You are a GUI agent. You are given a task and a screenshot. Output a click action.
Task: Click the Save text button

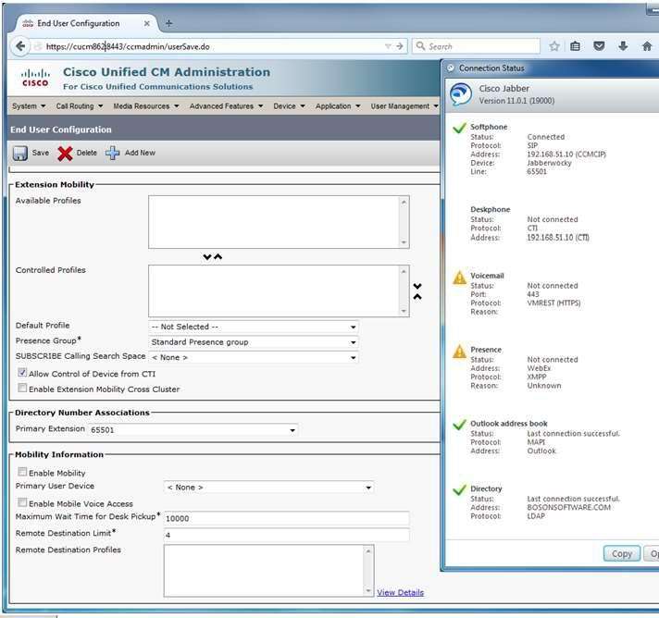click(x=41, y=153)
